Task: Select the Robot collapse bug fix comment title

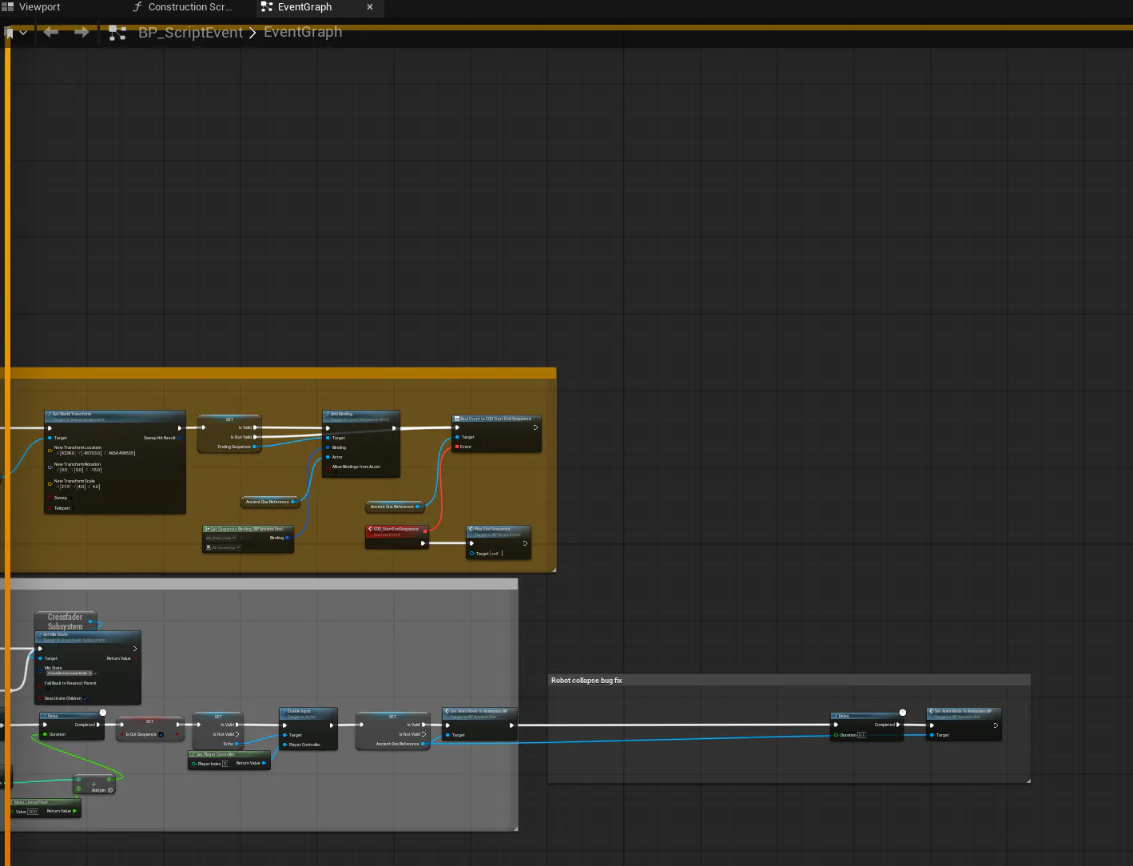Action: point(586,681)
